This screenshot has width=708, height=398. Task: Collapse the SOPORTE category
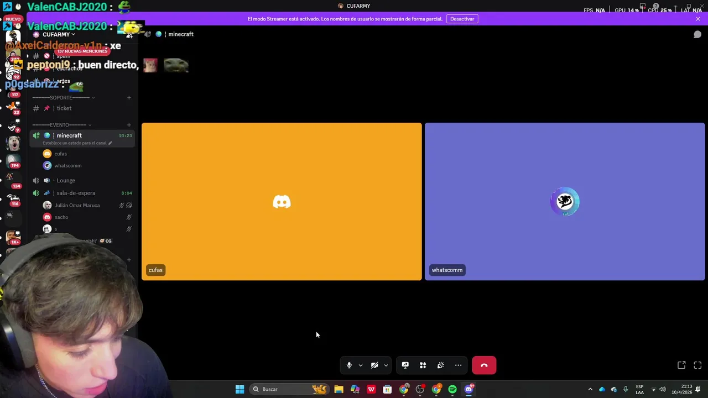tap(64, 98)
